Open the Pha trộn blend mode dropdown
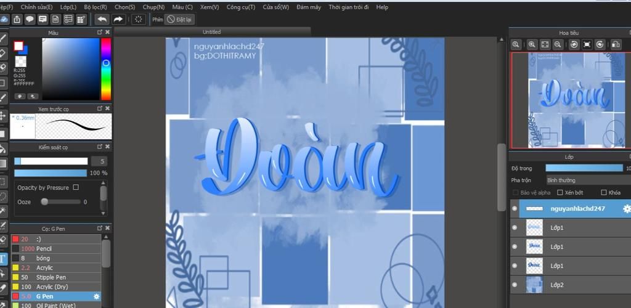This screenshot has height=308, width=631. (588, 180)
